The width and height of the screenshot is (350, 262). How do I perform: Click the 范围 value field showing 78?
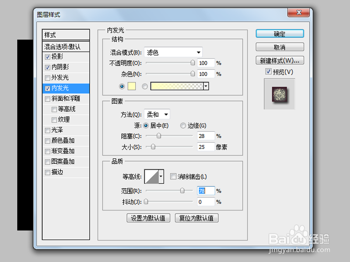pyautogui.click(x=206, y=191)
